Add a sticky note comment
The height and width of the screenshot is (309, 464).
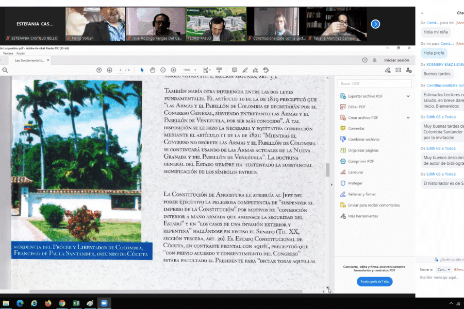pyautogui.click(x=235, y=70)
